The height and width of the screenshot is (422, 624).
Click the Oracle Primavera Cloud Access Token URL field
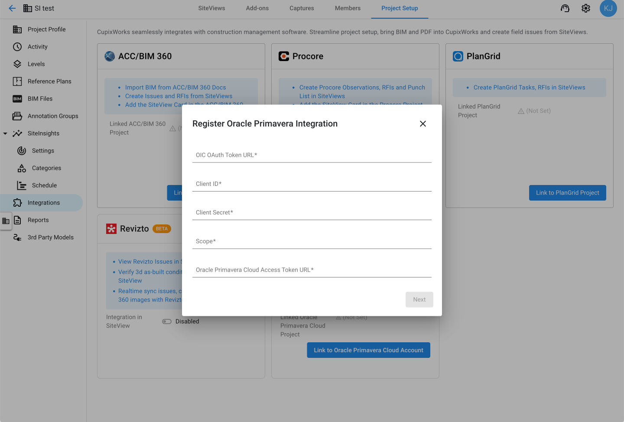tap(312, 270)
